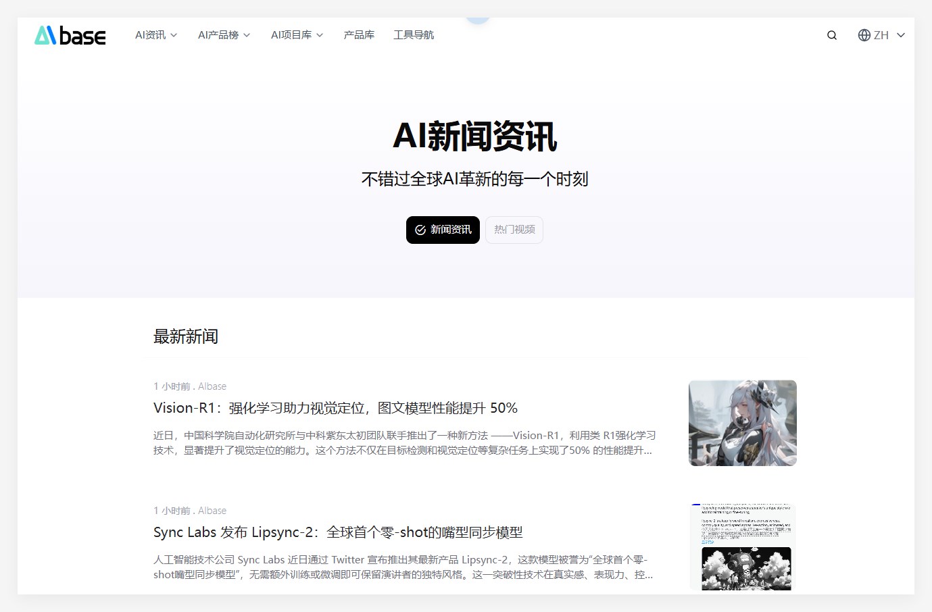Image resolution: width=932 pixels, height=612 pixels.
Task: Click the Vision-R1 article summary text
Action: pyautogui.click(x=403, y=443)
